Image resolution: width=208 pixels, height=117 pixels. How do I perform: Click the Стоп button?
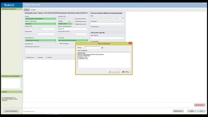(x=201, y=111)
